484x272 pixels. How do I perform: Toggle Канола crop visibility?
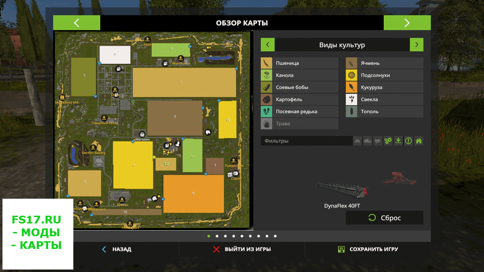pyautogui.click(x=299, y=75)
